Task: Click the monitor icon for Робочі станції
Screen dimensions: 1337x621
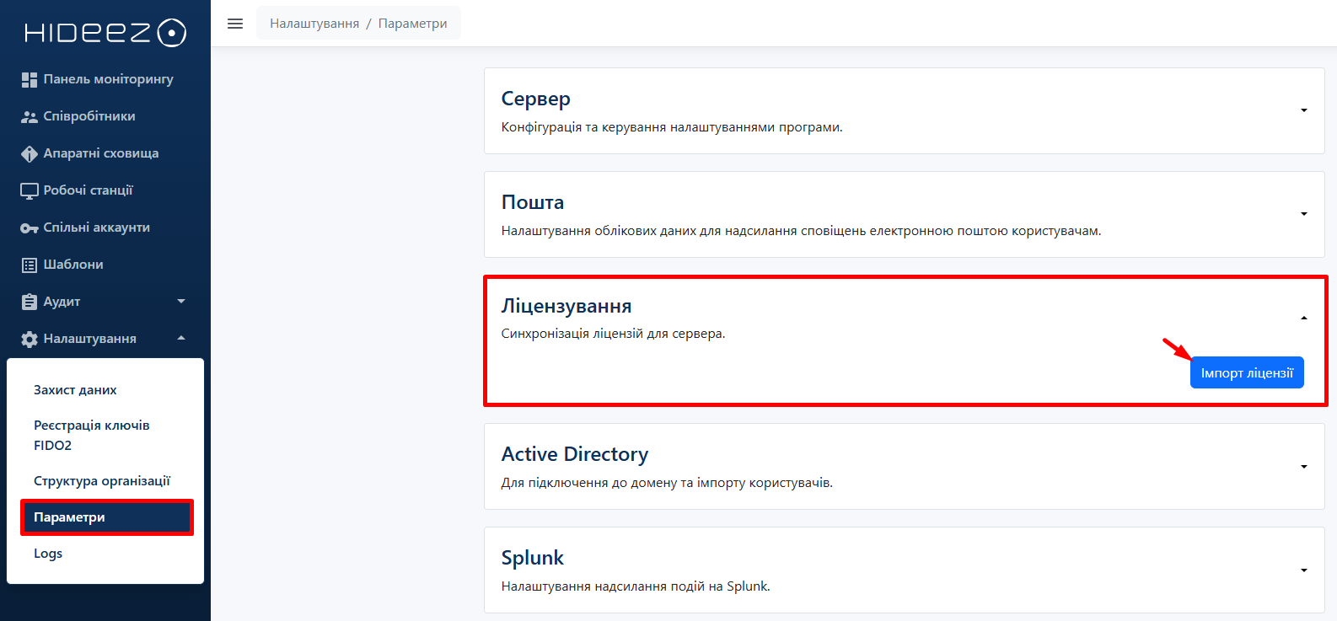Action: click(30, 190)
